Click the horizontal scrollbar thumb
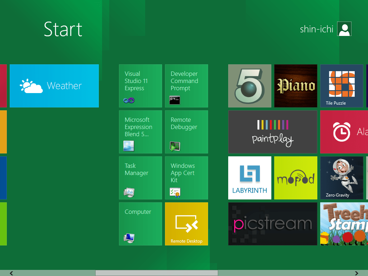 point(157,273)
